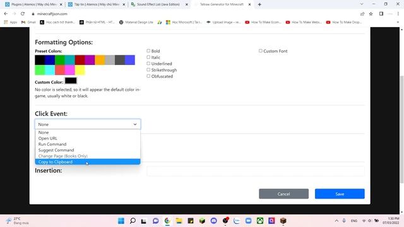Viewport: 404px width, 227px height.
Task: Enable the Custom Font checkbox
Action: pyautogui.click(x=261, y=51)
